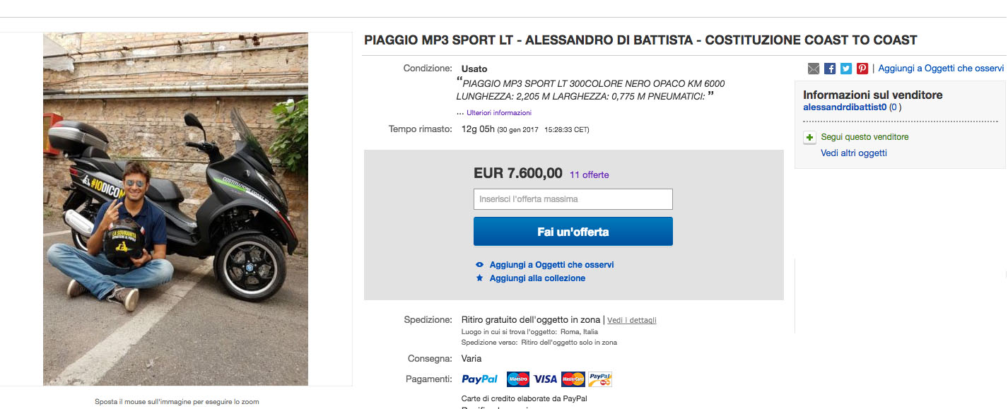Click the VISA card logo
The width and height of the screenshot is (1008, 409).
[545, 379]
